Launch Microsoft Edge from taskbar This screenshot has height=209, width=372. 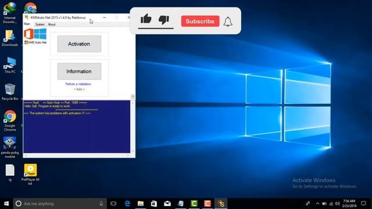tap(127, 204)
